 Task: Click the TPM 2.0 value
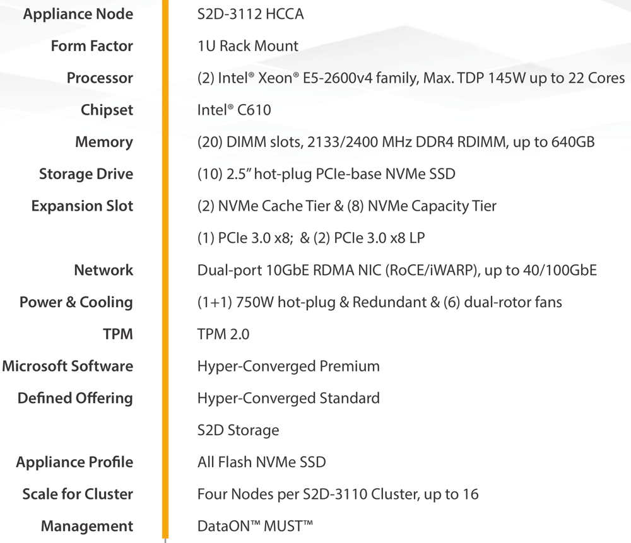[223, 334]
